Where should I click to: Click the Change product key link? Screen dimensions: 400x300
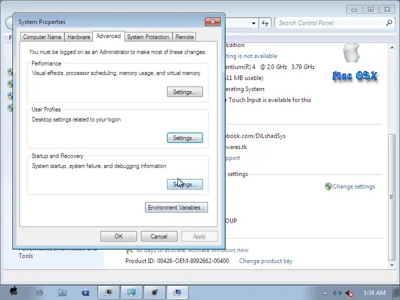coord(265,261)
